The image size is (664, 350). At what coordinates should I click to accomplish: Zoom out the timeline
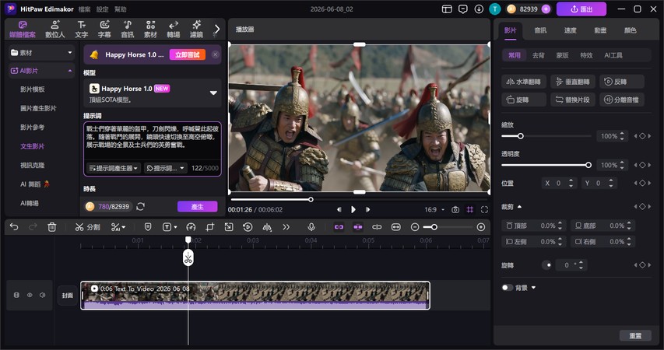pos(415,227)
